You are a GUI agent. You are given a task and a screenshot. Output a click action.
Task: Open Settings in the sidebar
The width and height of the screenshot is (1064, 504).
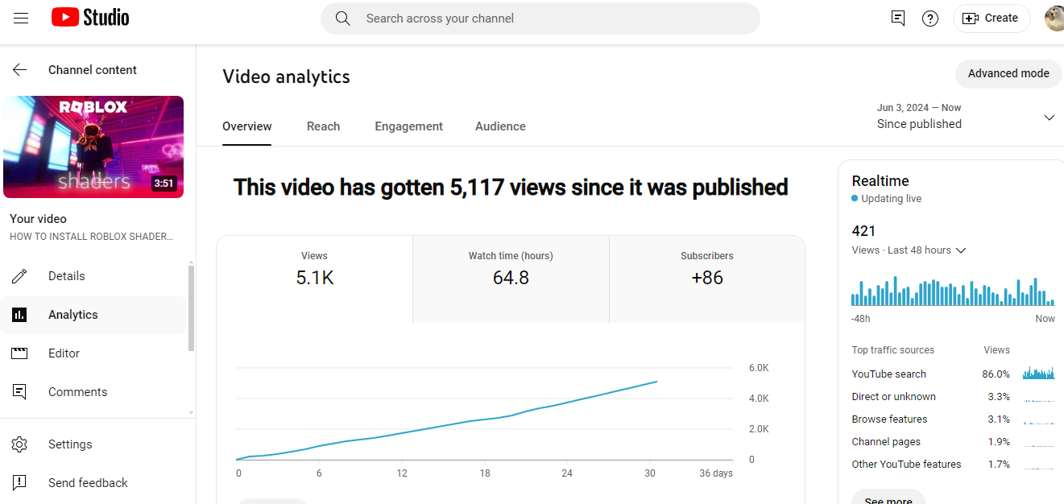pyautogui.click(x=93, y=444)
